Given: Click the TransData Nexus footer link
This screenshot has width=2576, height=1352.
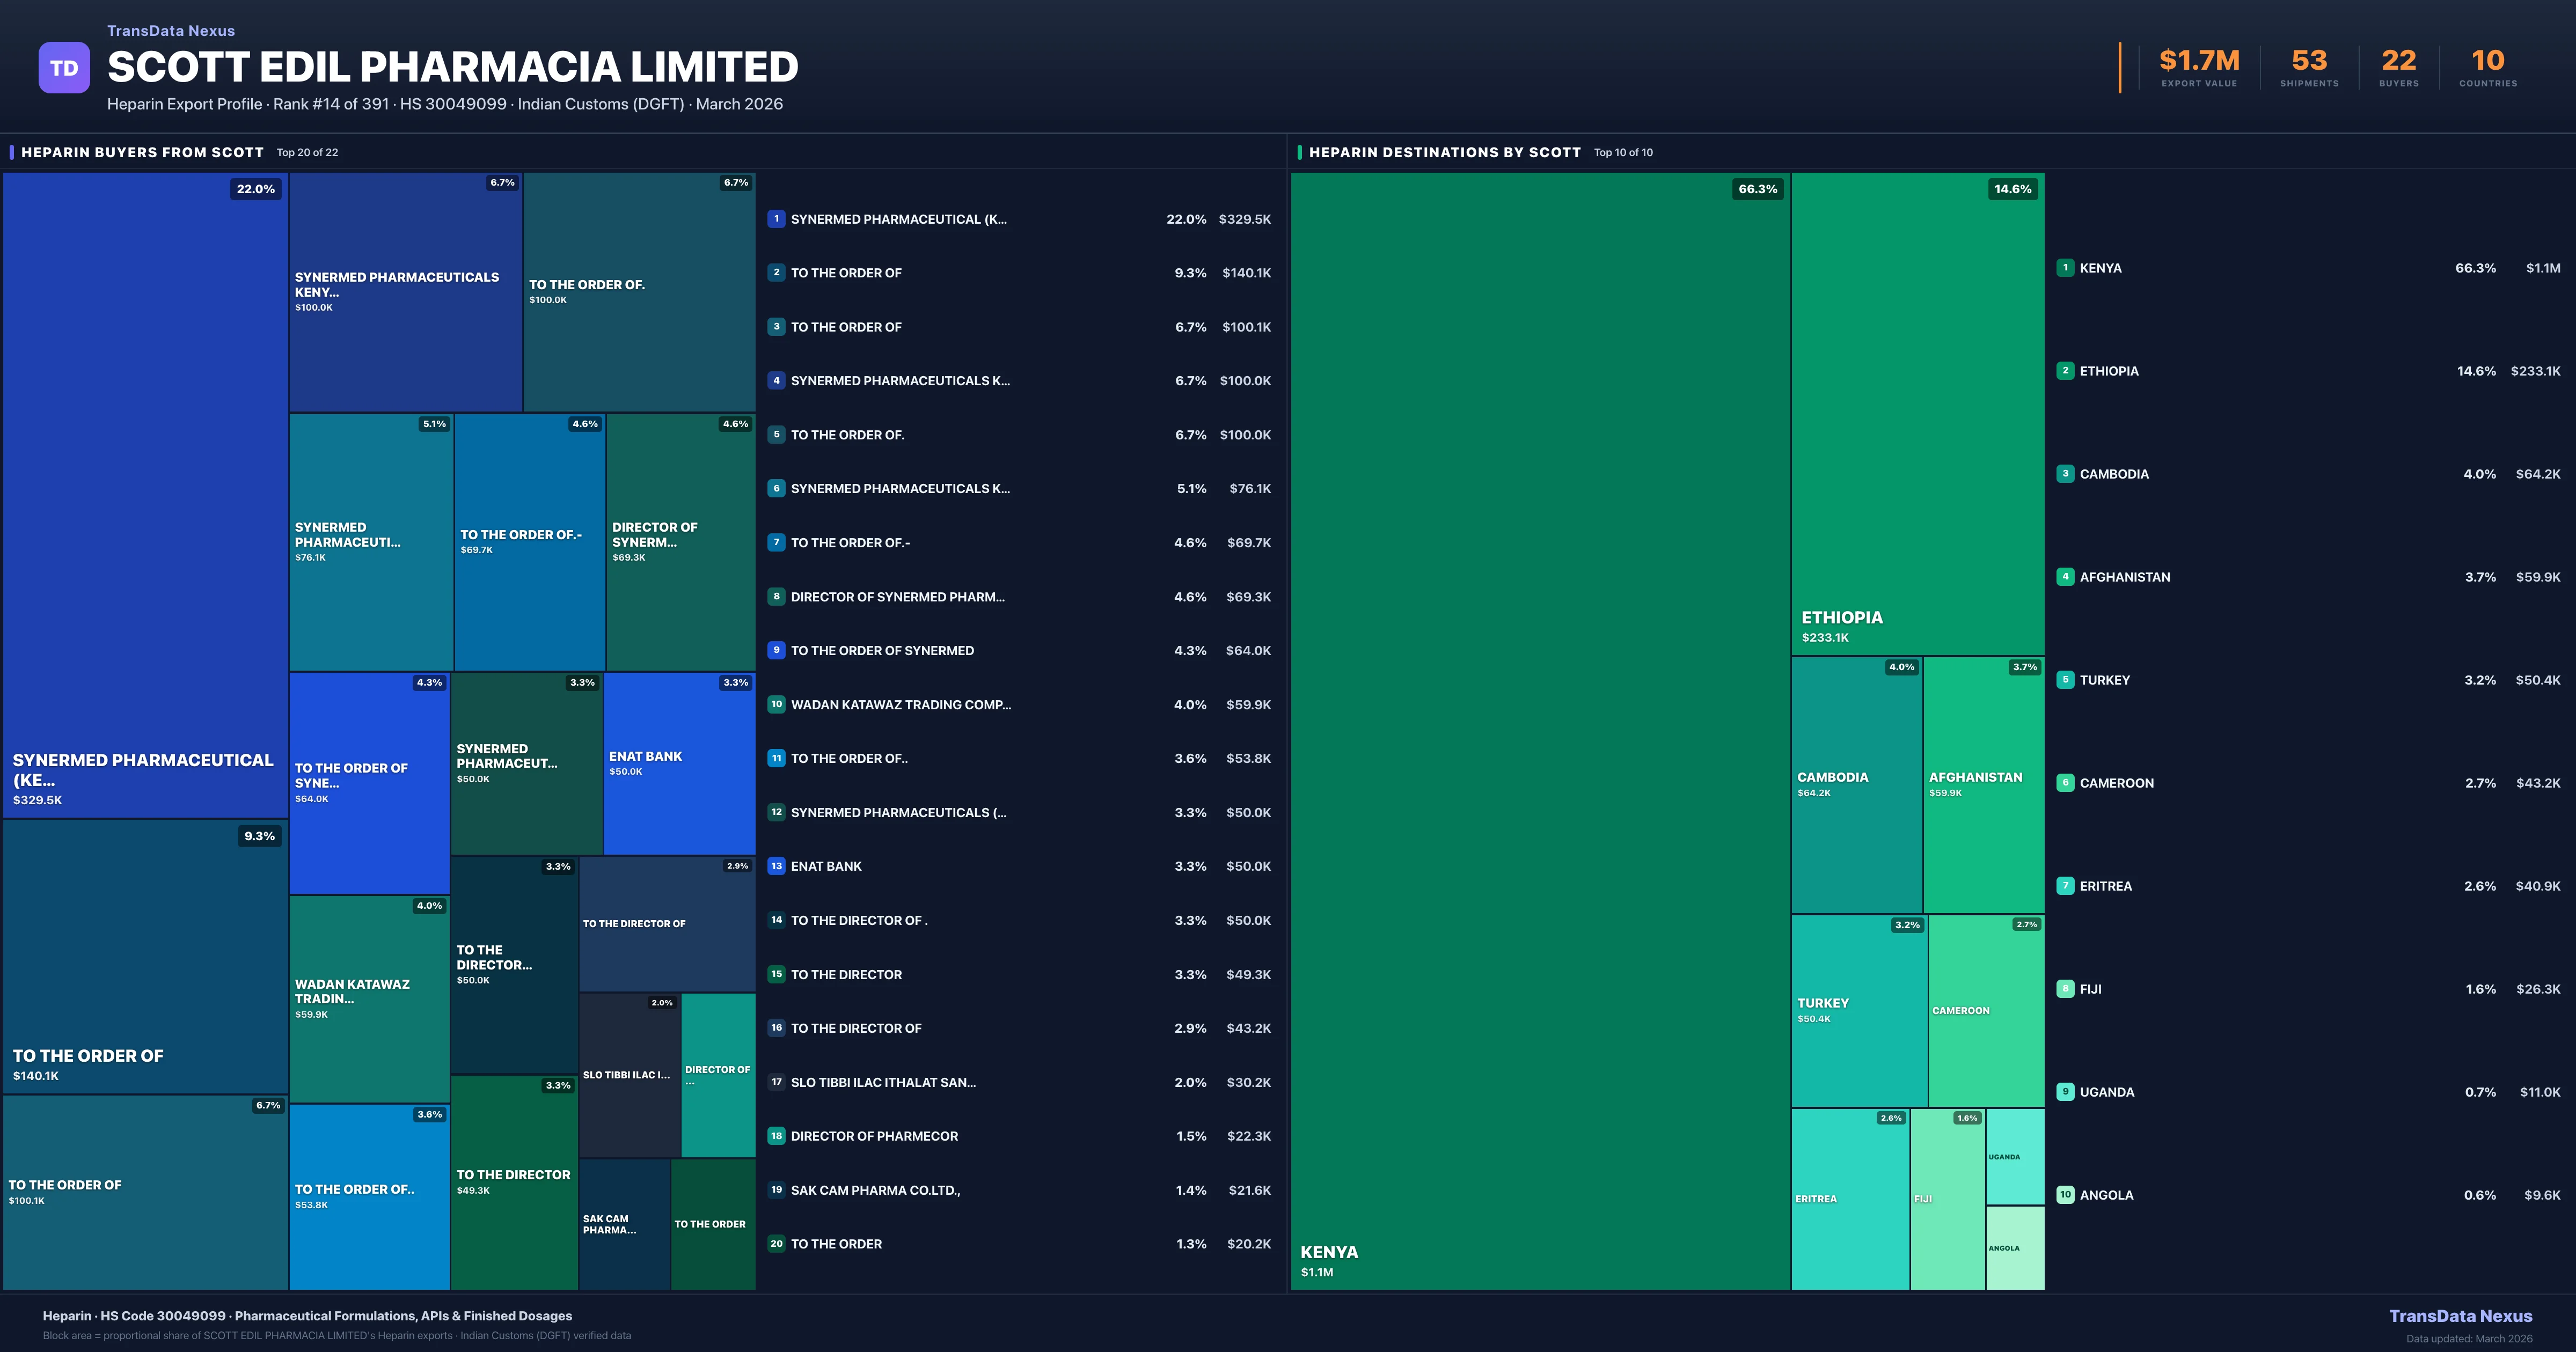Looking at the screenshot, I should 2460,1316.
